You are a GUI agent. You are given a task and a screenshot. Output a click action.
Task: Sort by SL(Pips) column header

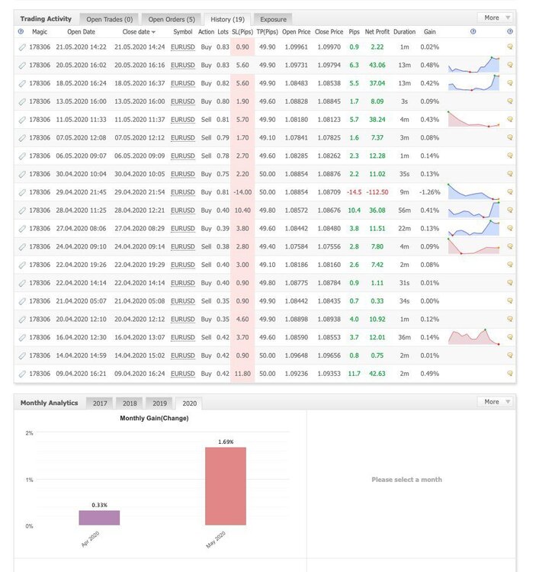coord(242,32)
